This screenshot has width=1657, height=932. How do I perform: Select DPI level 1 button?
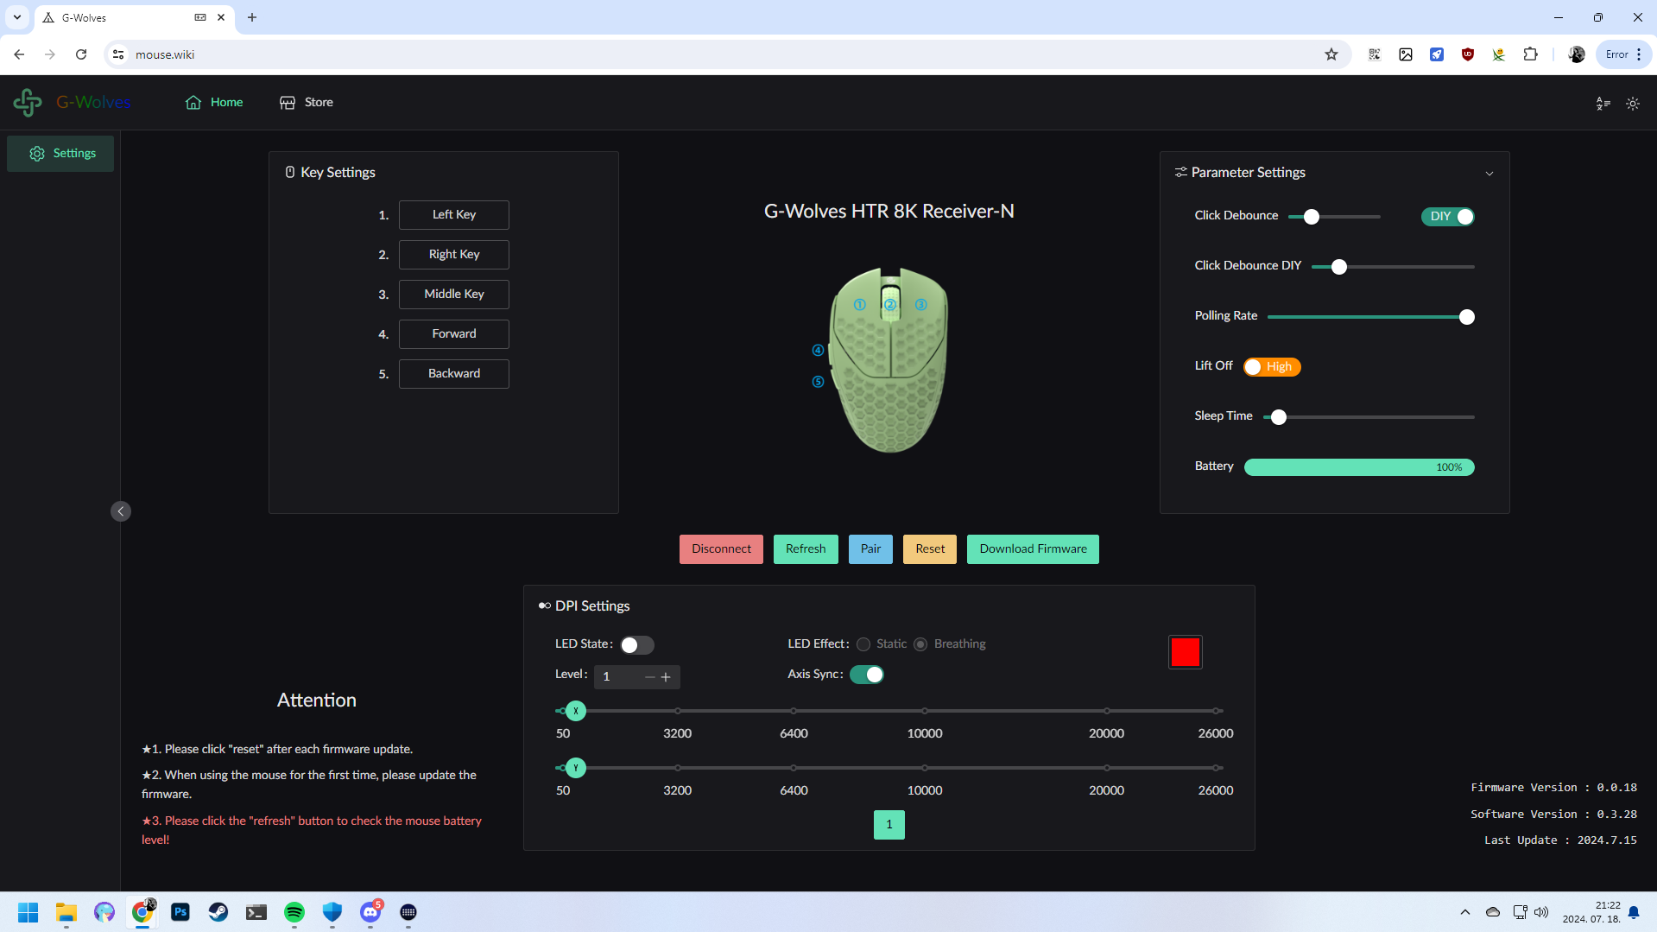point(889,825)
